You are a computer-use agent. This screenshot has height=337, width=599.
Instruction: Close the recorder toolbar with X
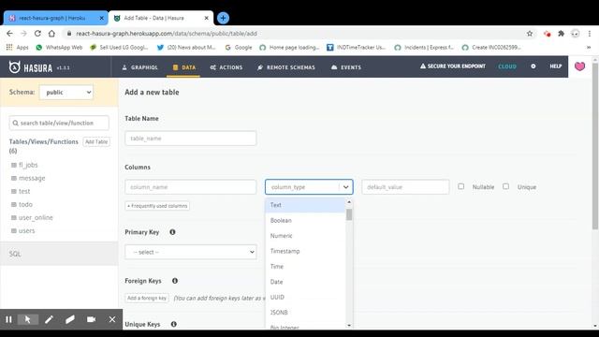(x=112, y=319)
